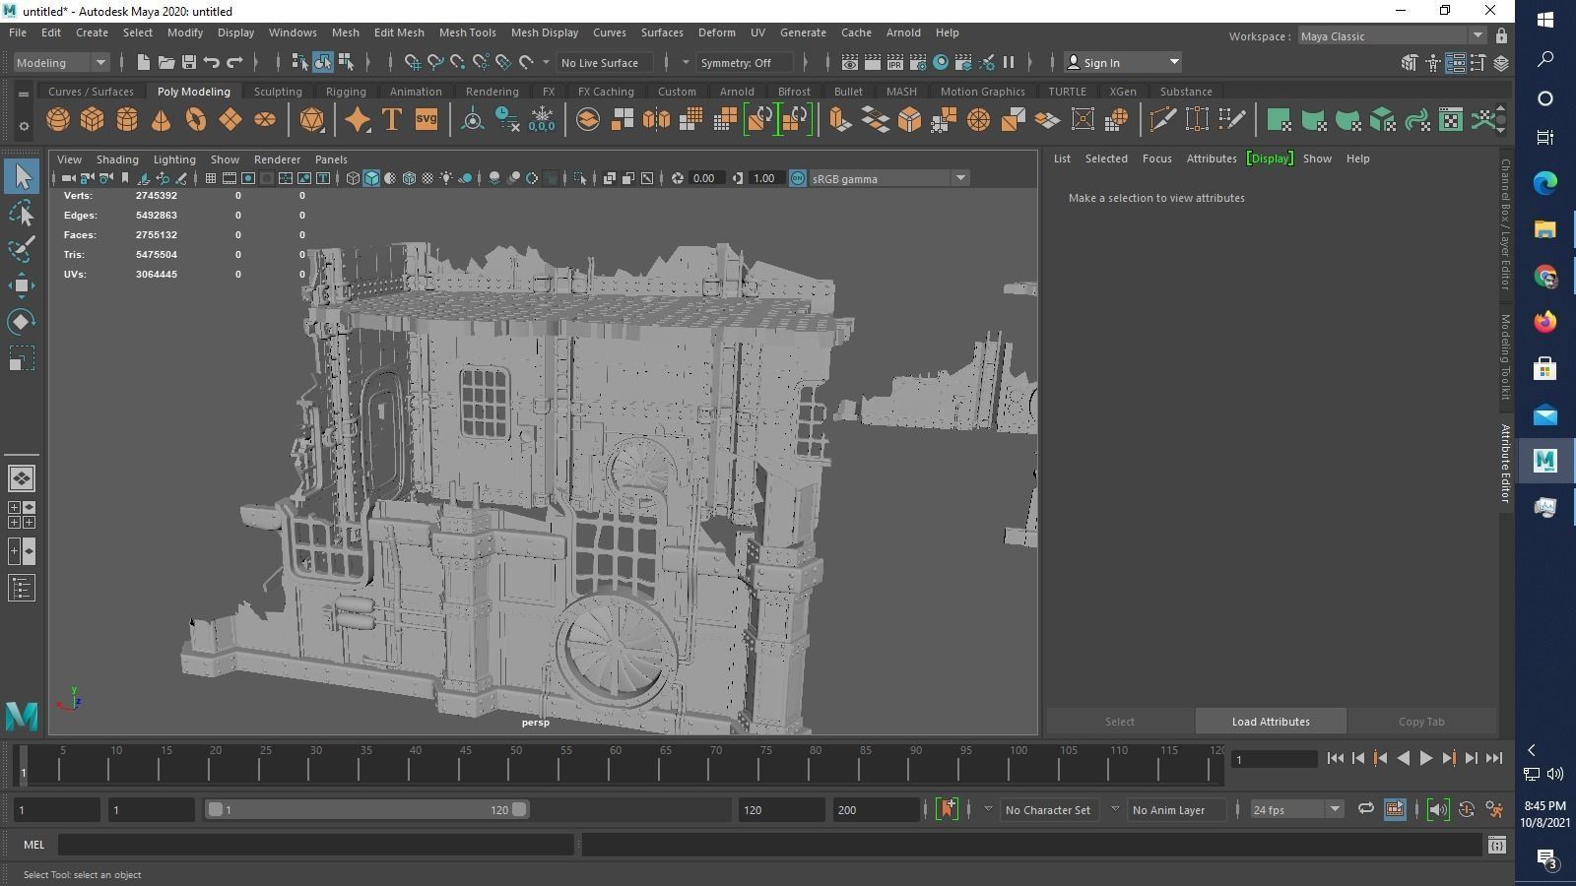
Task: Select the Rotate tool in toolbox
Action: click(x=22, y=322)
